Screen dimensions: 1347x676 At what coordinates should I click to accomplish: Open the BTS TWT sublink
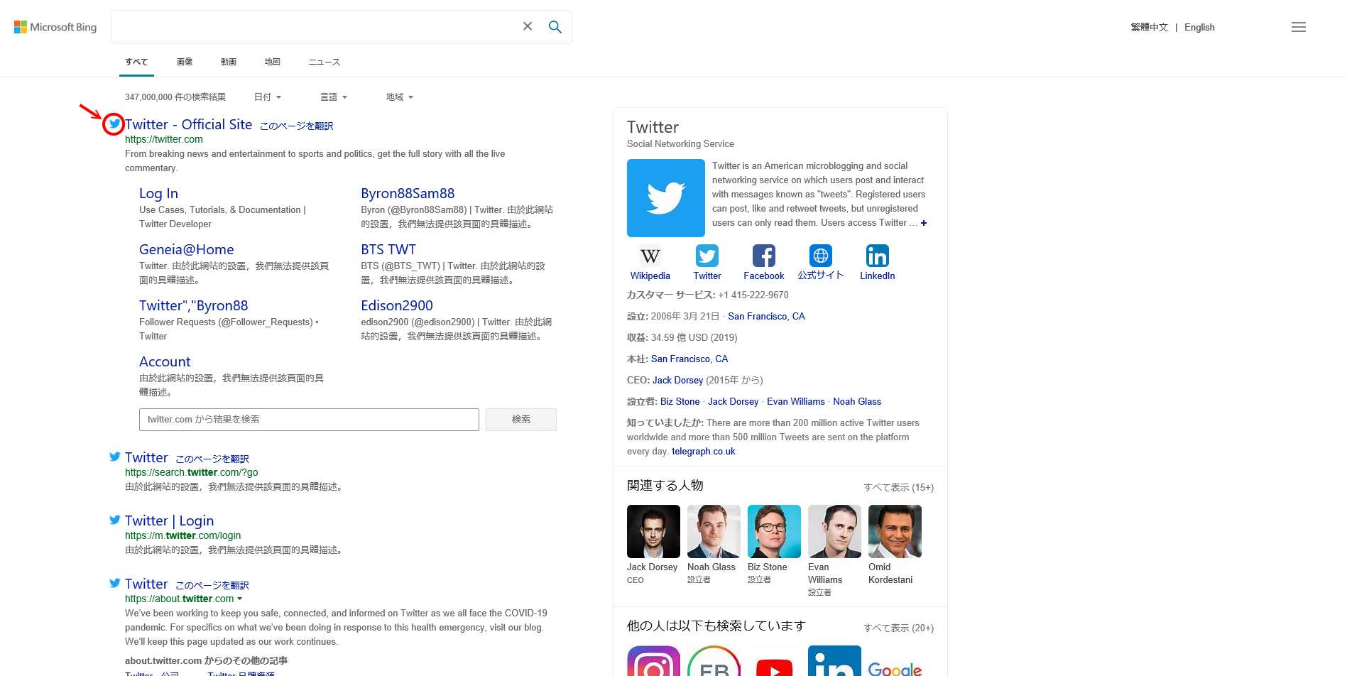[x=388, y=249]
